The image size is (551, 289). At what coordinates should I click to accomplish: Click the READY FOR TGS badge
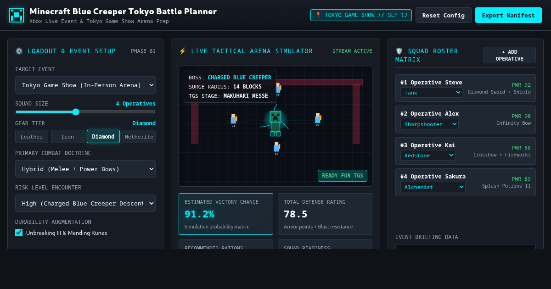343,176
